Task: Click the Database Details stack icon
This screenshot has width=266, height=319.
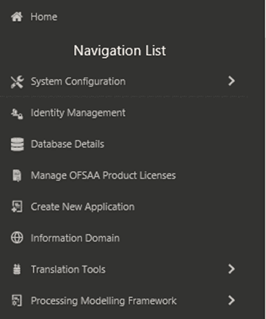Action: click(x=17, y=144)
